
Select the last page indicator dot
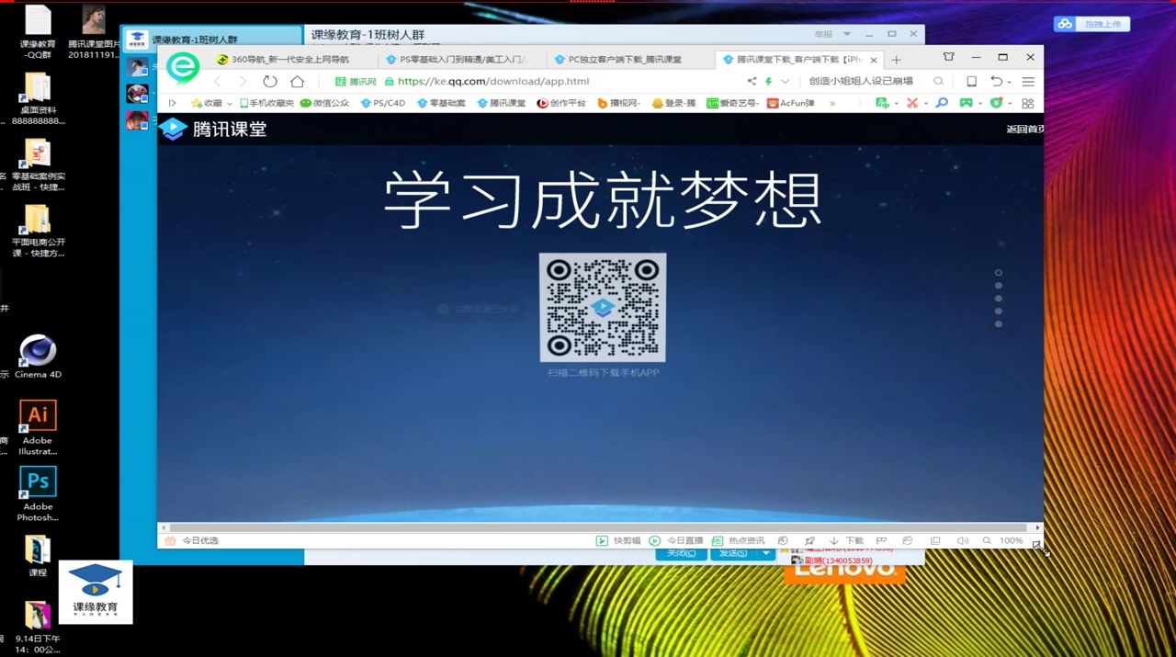click(998, 324)
